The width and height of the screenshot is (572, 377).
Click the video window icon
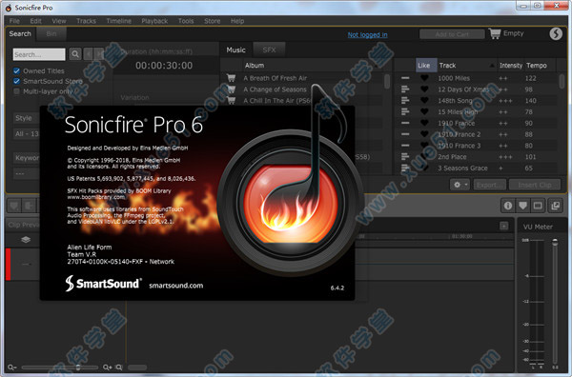(x=538, y=206)
